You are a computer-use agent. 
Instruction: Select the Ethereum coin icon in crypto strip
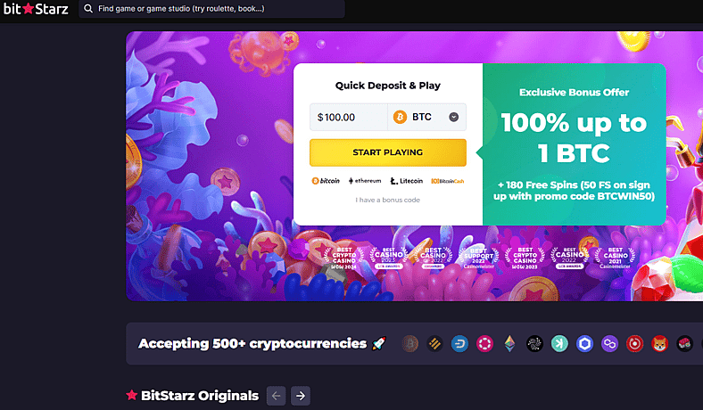click(x=509, y=344)
